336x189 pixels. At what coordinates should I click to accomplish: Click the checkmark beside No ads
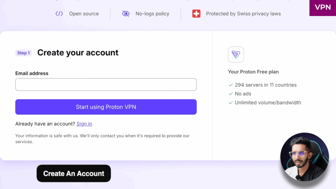coord(231,94)
